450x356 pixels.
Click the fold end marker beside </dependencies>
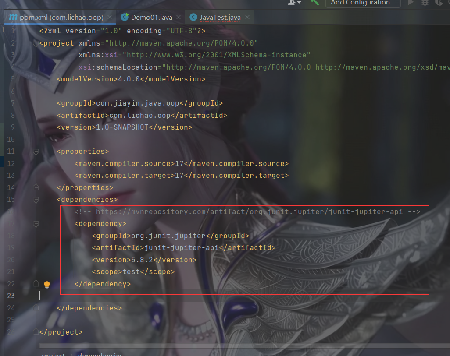(36, 308)
